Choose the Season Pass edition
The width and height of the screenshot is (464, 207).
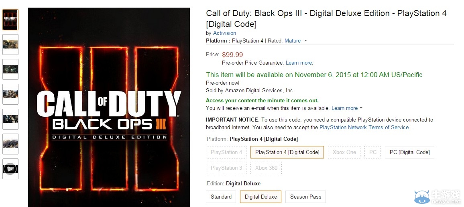[305, 197]
